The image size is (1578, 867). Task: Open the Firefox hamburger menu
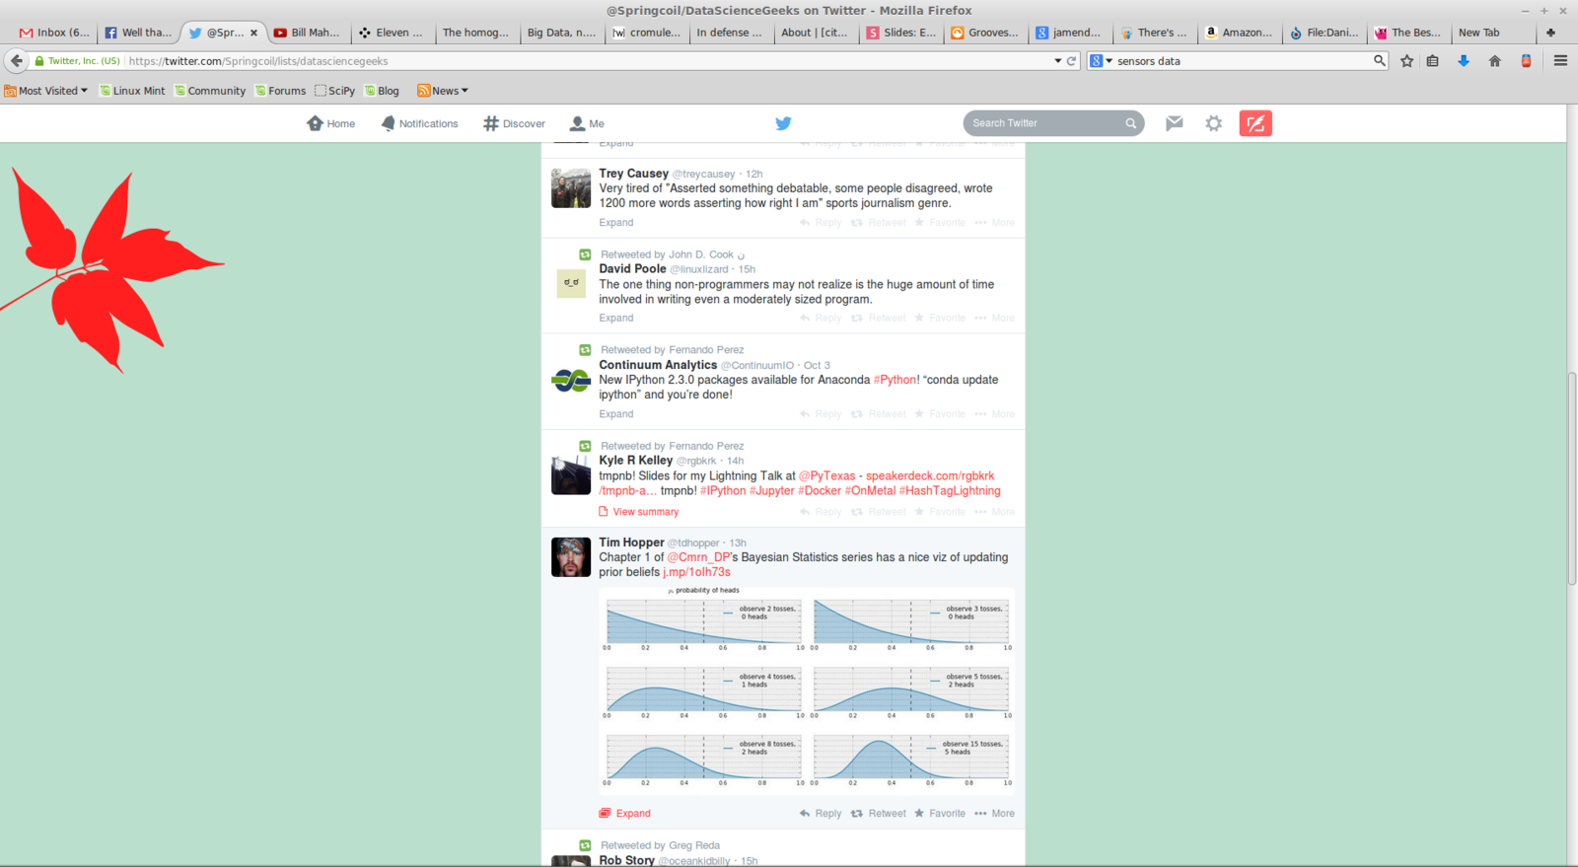tap(1560, 61)
